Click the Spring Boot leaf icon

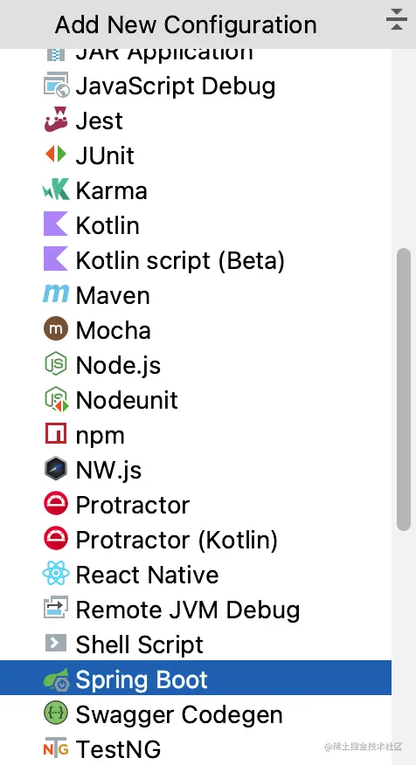[x=56, y=679]
